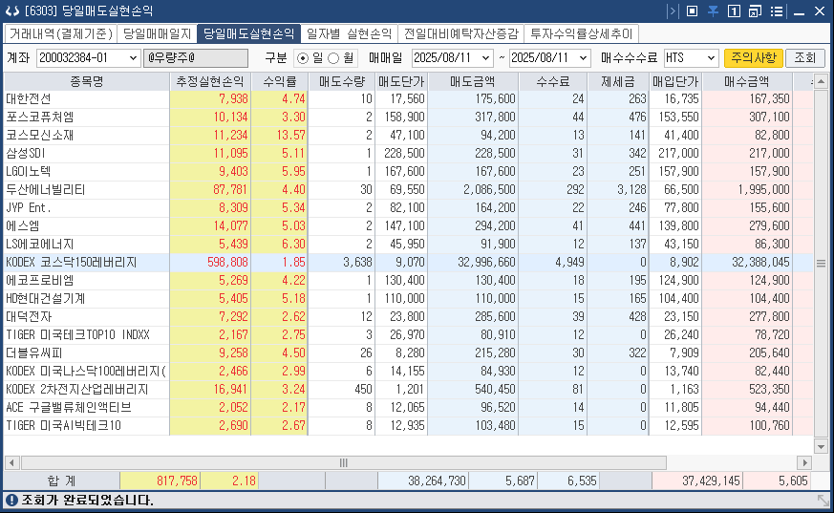Select the 에코프로비엠 row name

40,280
